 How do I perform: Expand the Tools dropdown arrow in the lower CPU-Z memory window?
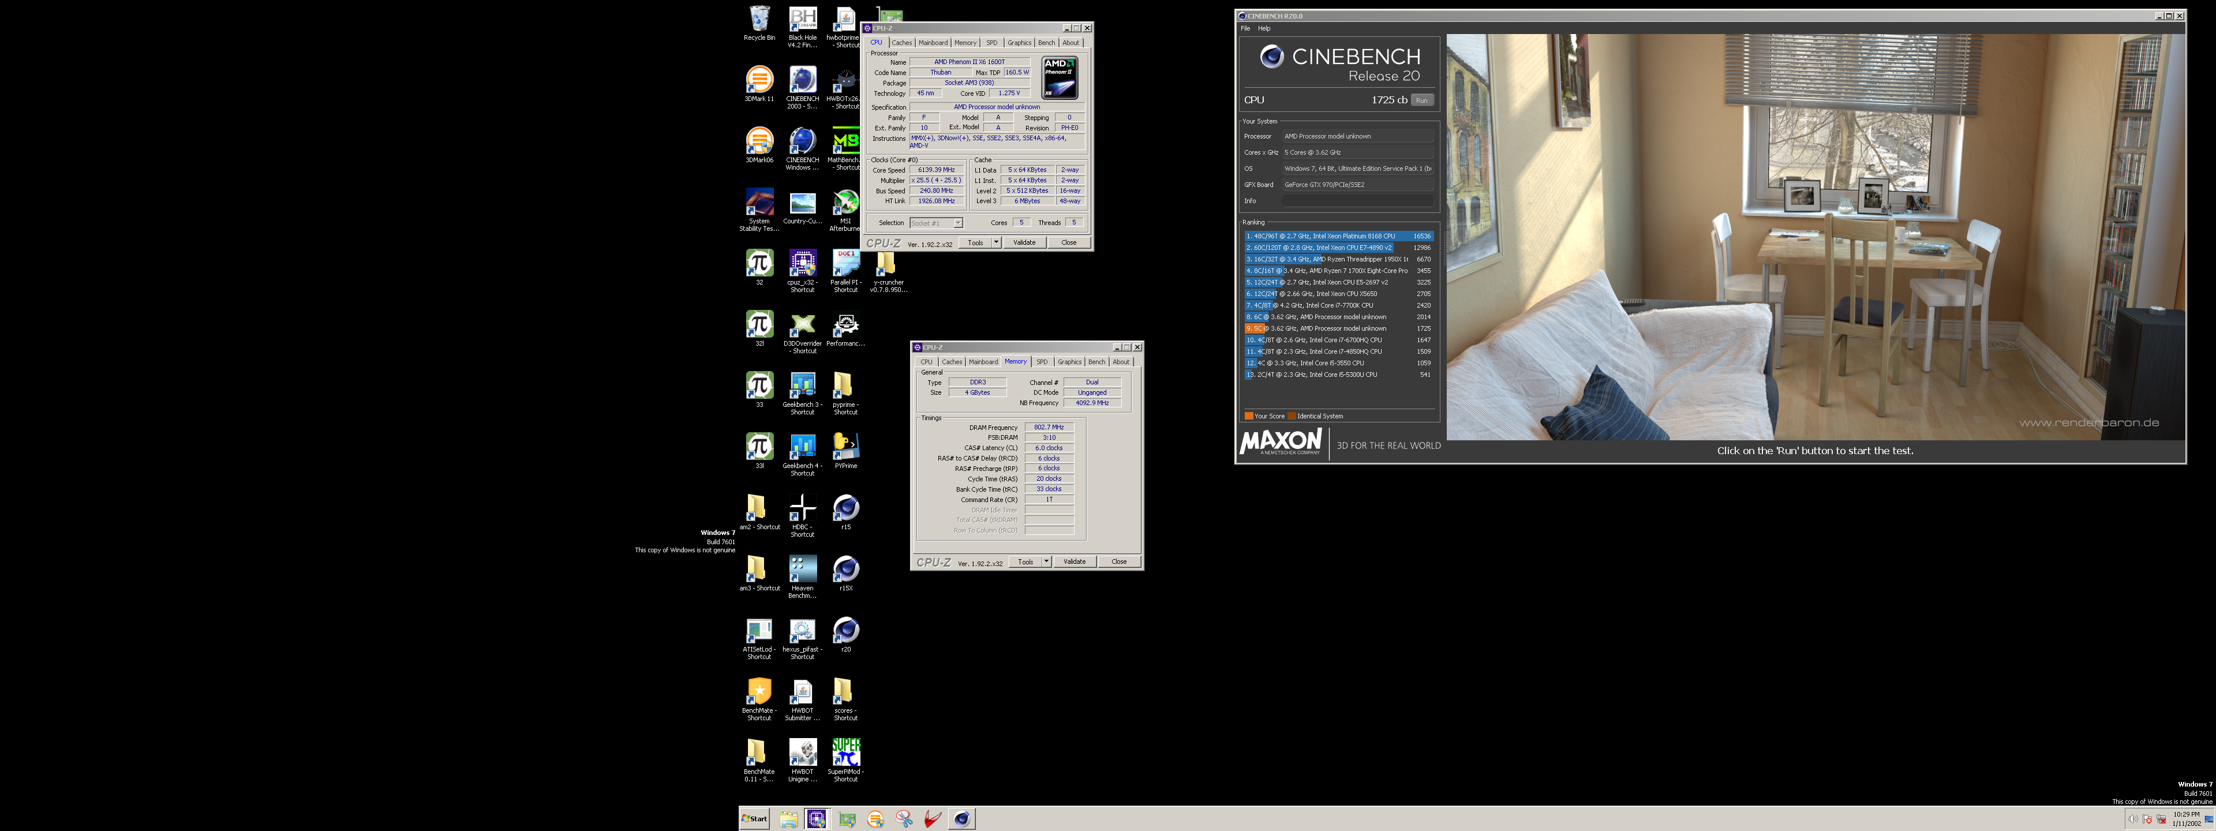[1046, 562]
